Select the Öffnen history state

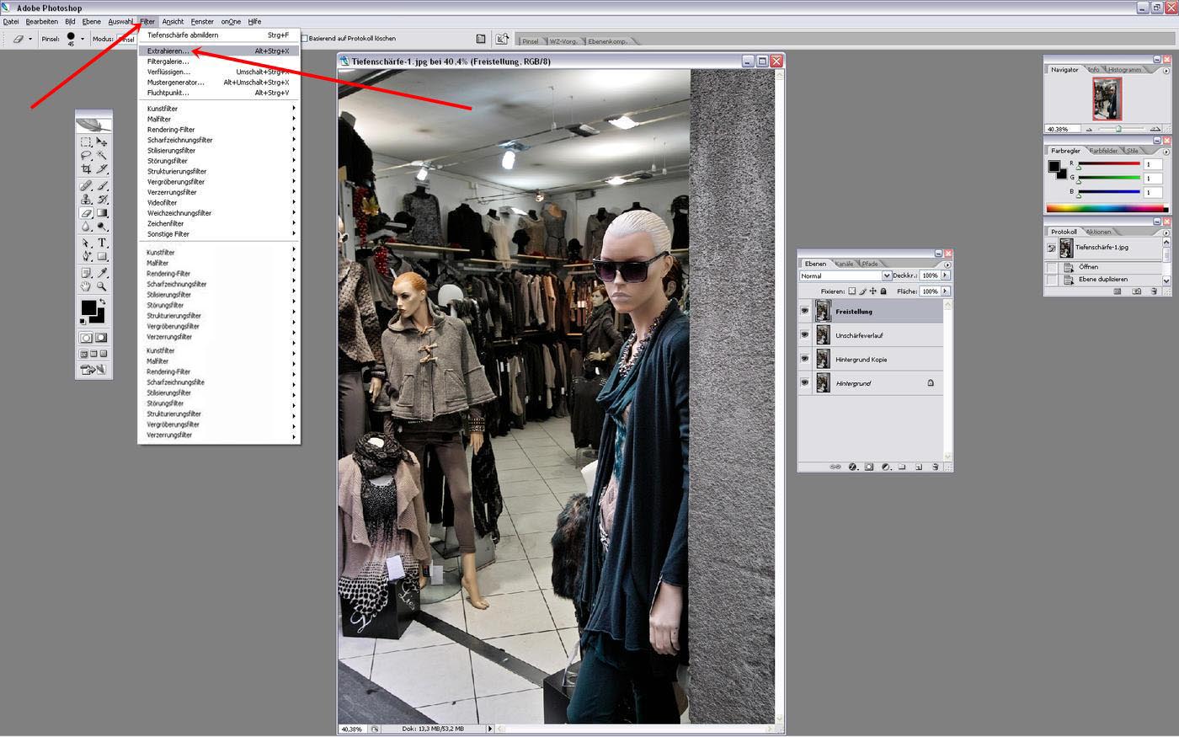coord(1103,267)
